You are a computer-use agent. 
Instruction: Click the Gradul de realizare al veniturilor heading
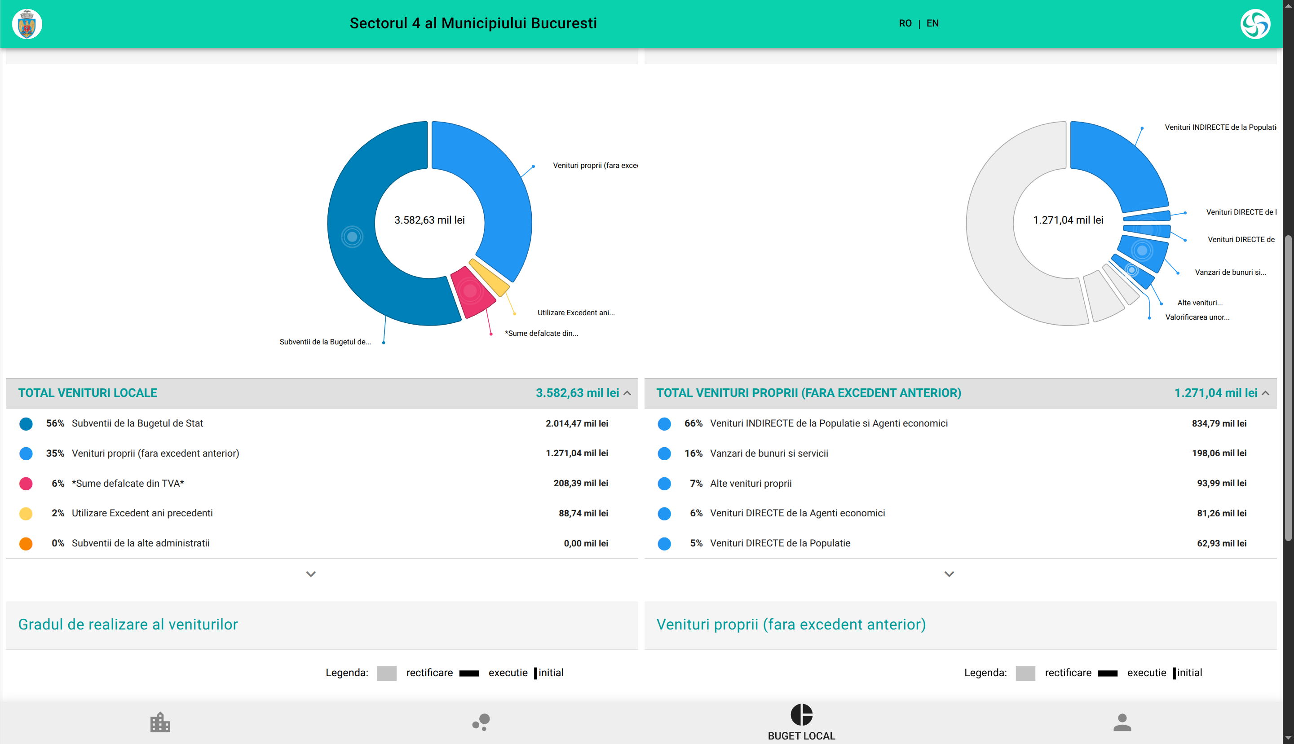[128, 625]
